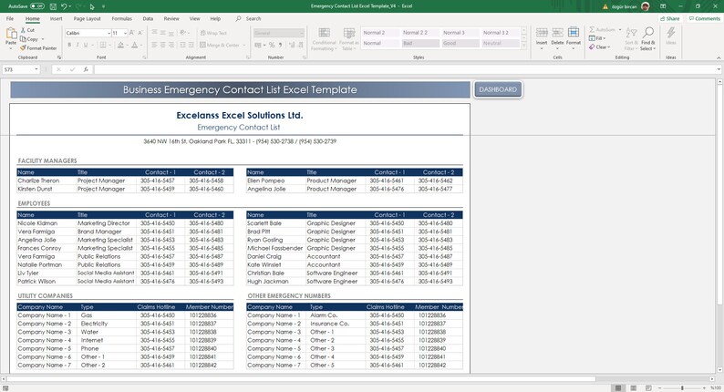
Task: Click the zoom slider handle
Action: point(682,387)
